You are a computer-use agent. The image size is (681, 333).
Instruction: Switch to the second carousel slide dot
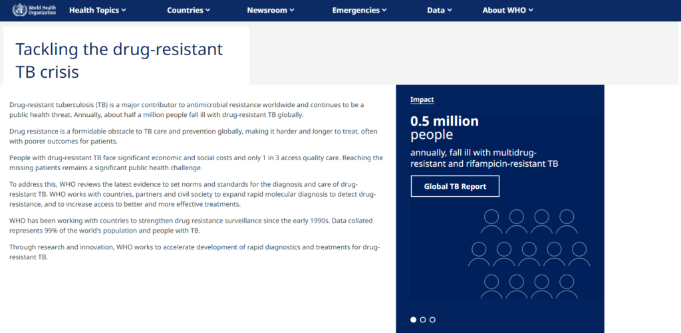(422, 320)
